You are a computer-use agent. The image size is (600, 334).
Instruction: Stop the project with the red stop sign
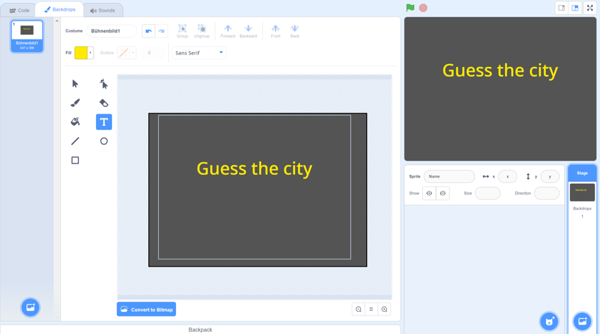(422, 8)
